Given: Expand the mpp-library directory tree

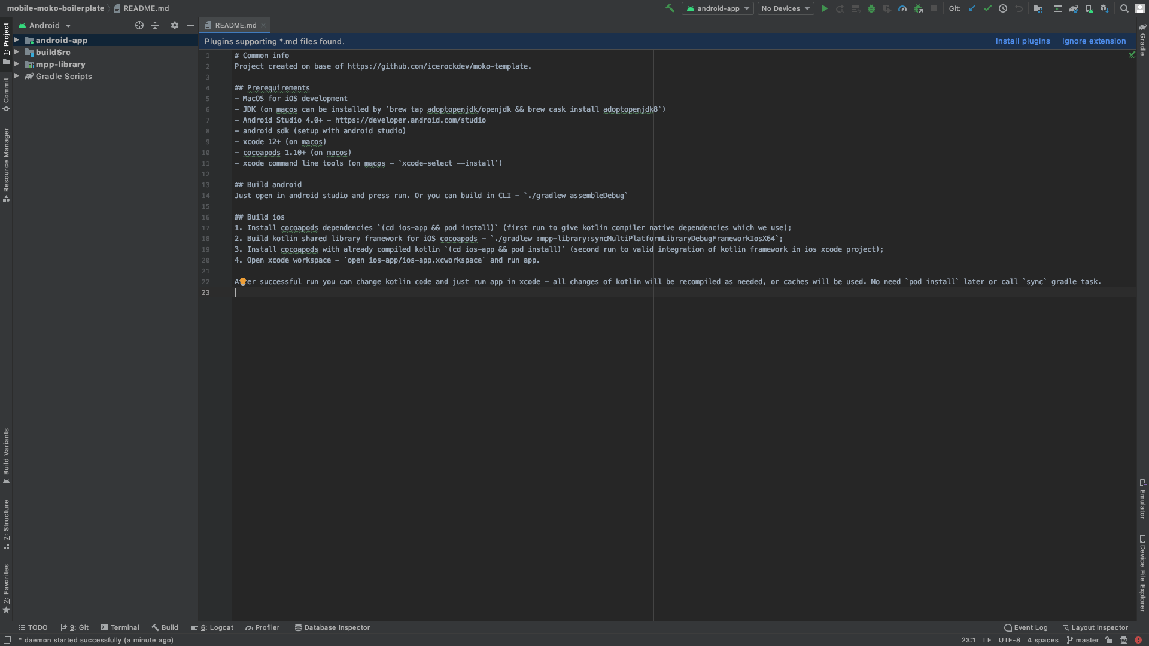Looking at the screenshot, I should point(17,64).
